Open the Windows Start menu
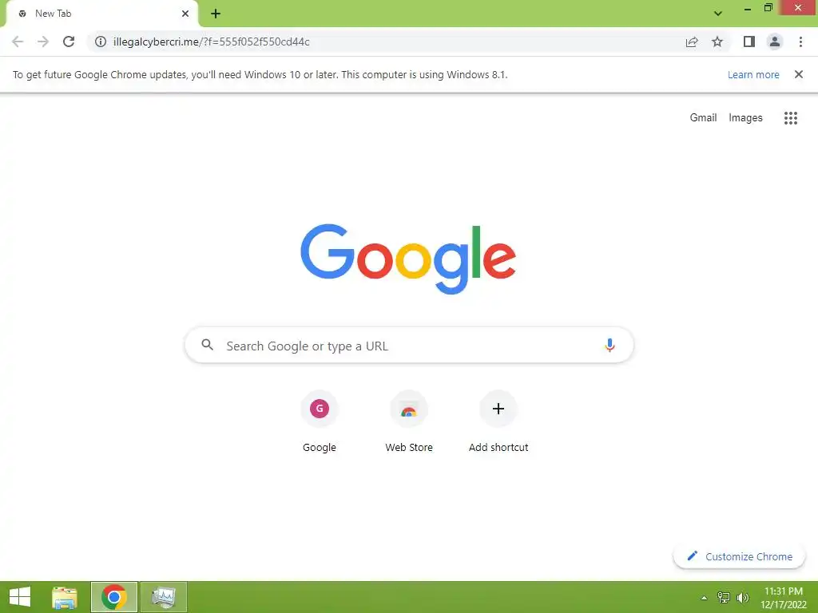Image resolution: width=818 pixels, height=613 pixels. coord(20,597)
